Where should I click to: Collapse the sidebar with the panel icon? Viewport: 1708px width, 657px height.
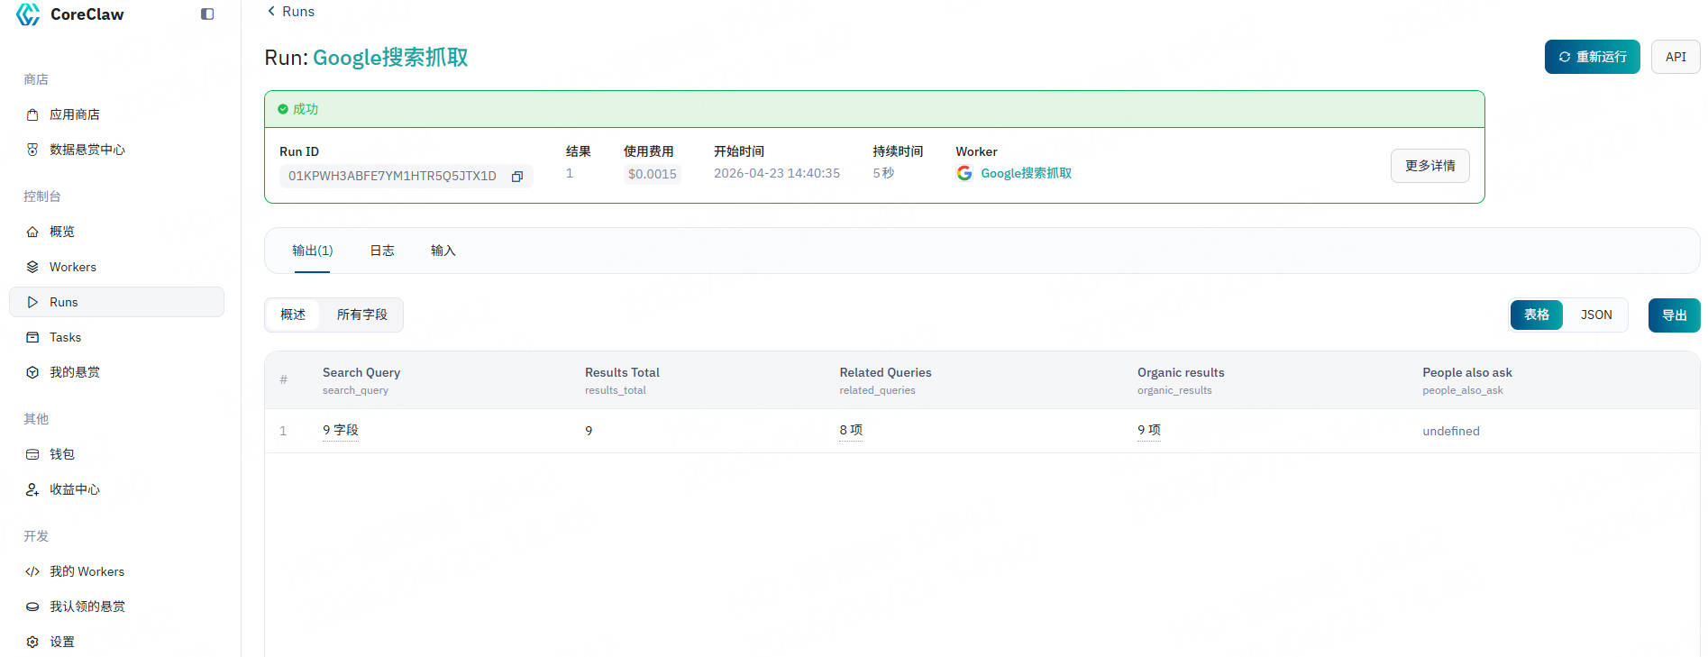tap(207, 14)
